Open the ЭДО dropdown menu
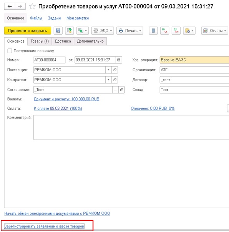 pyautogui.click(x=103, y=31)
